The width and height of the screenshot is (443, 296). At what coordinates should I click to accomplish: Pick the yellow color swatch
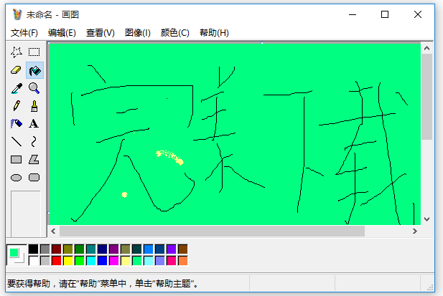click(68, 261)
